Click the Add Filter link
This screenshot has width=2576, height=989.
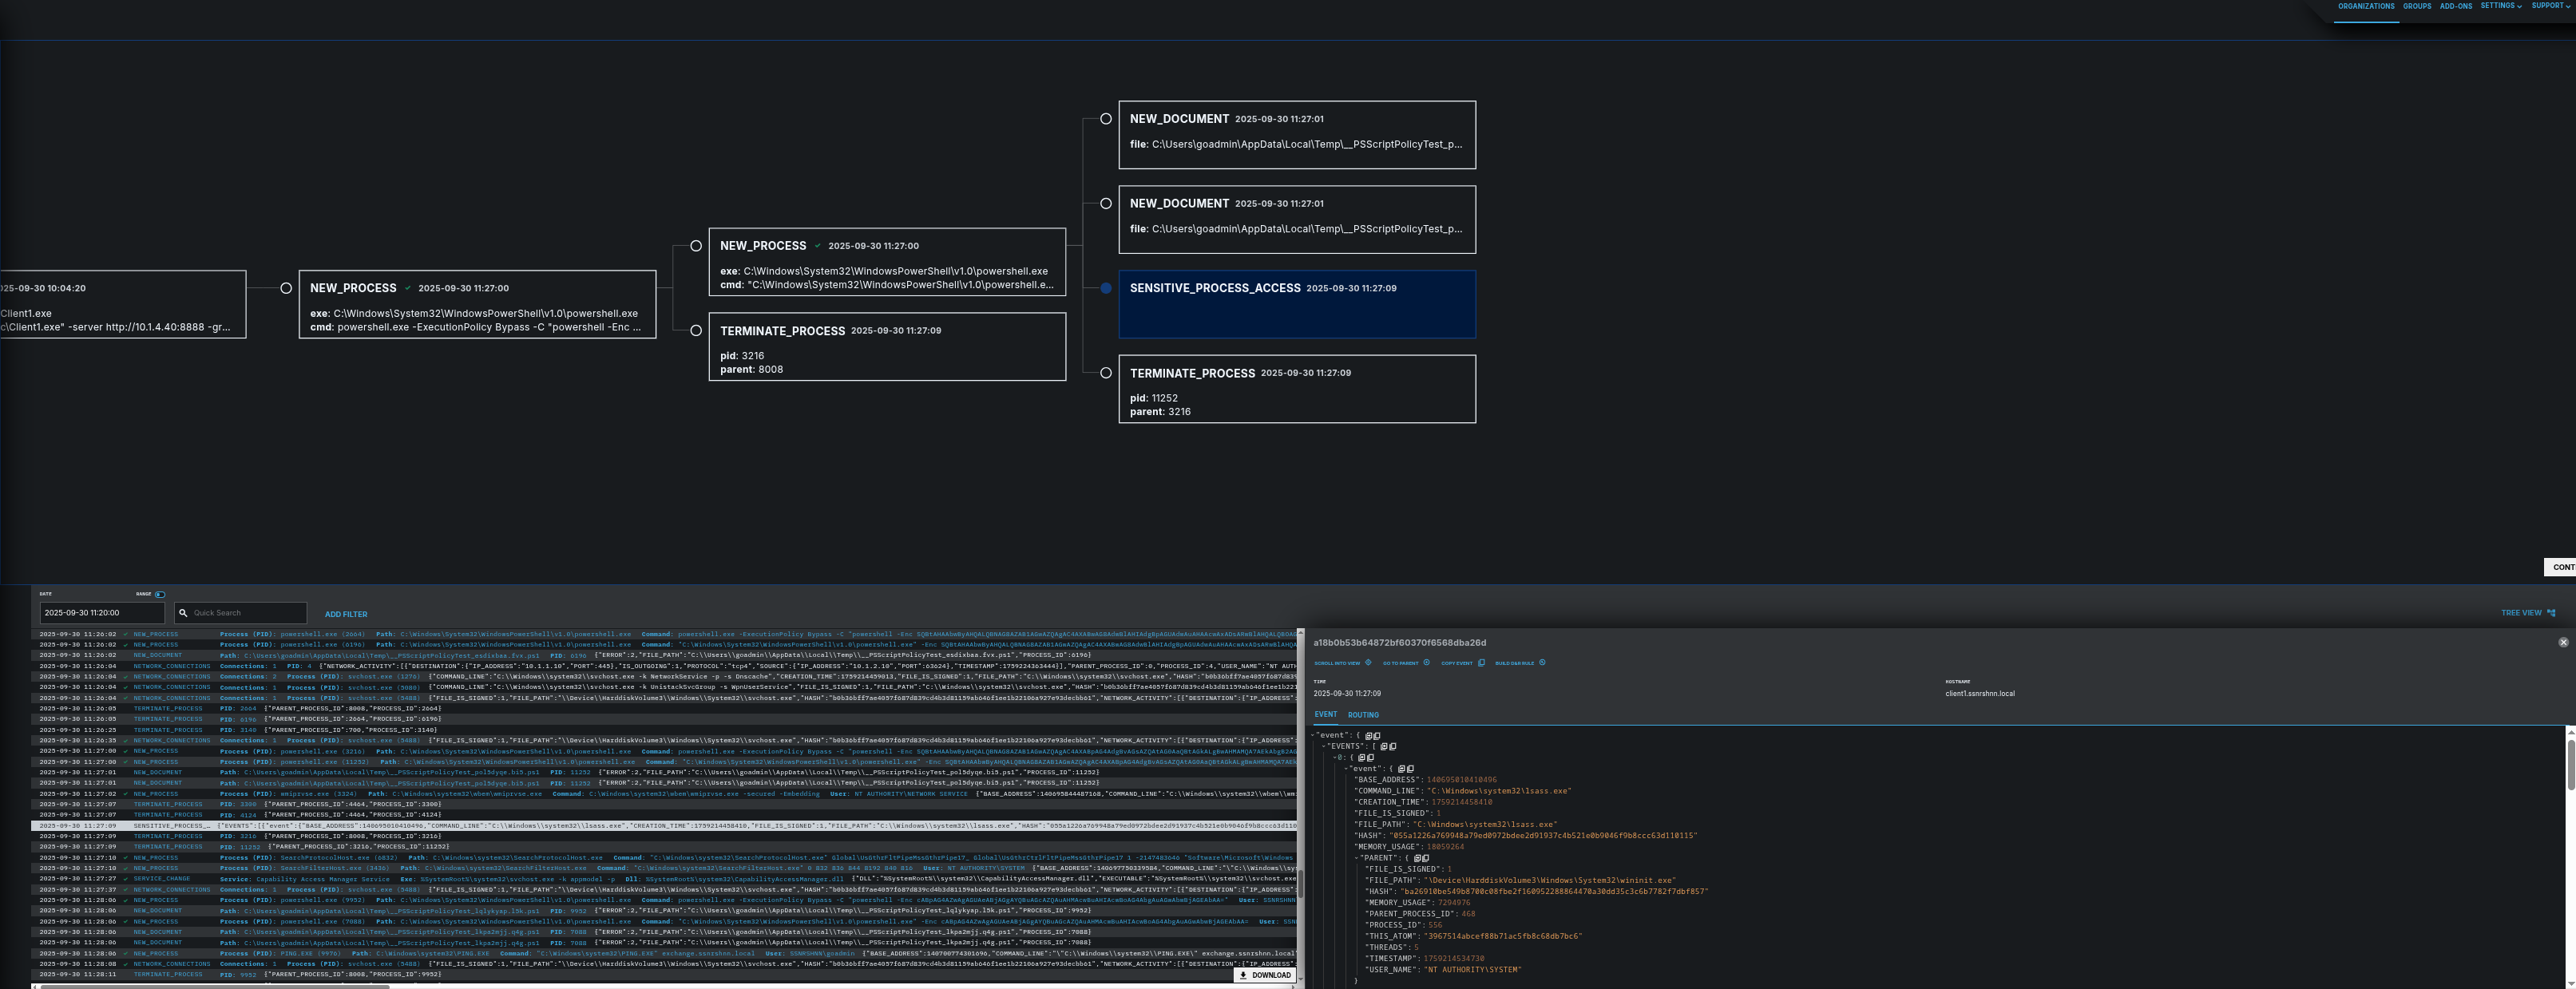pyautogui.click(x=345, y=614)
